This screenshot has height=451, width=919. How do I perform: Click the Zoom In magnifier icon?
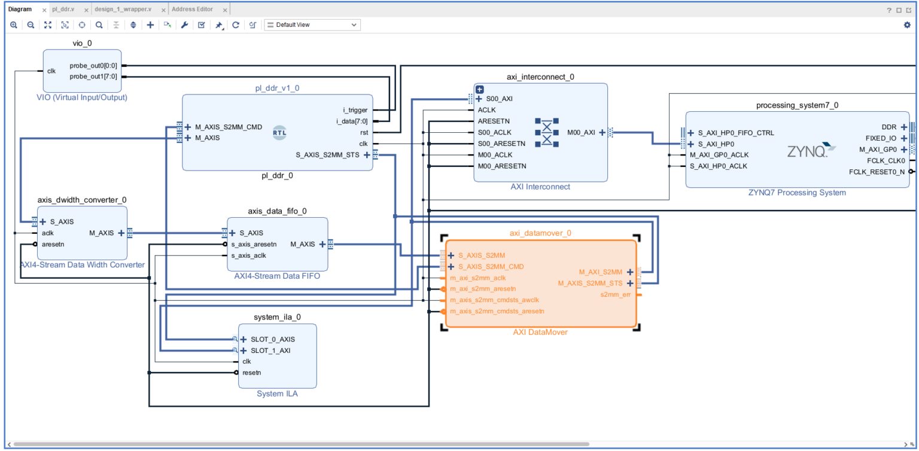[x=13, y=25]
